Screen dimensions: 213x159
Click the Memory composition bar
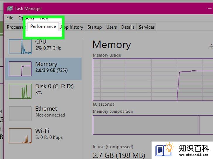[x=153, y=125]
